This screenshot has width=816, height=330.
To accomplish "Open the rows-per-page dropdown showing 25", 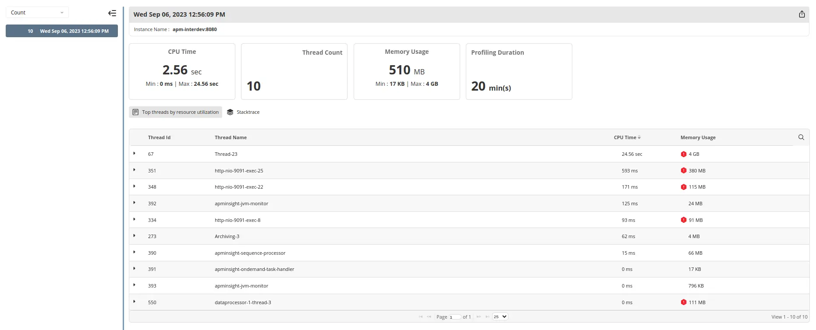I will (500, 317).
